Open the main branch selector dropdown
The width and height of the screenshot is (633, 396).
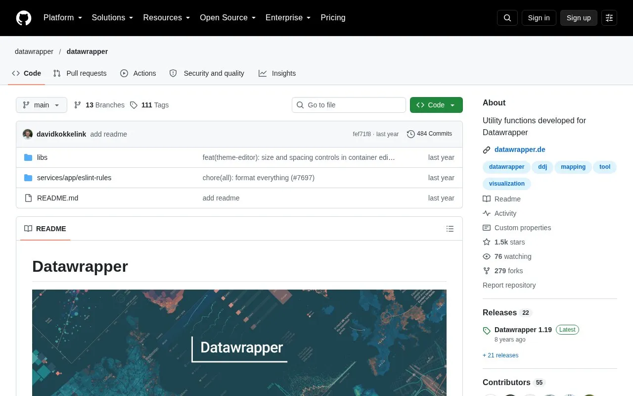(x=42, y=105)
